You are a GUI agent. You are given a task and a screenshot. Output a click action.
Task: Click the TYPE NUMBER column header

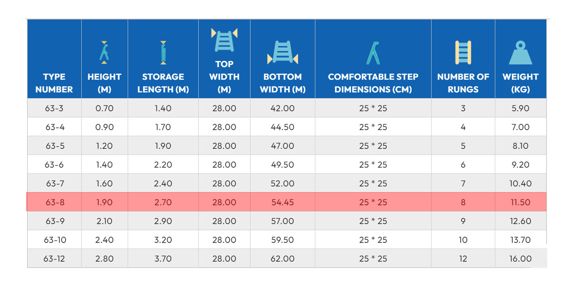tap(54, 83)
